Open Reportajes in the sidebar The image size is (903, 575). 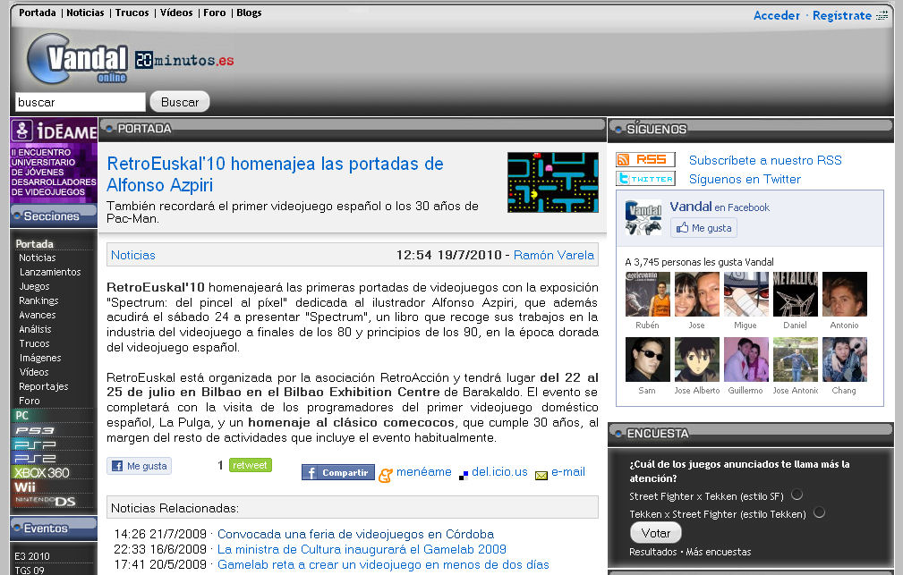[x=44, y=386]
